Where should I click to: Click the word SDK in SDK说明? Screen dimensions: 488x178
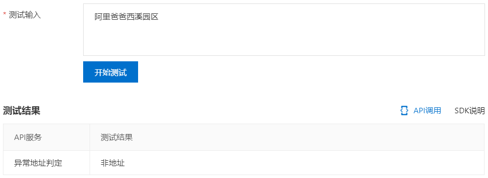click(x=462, y=110)
